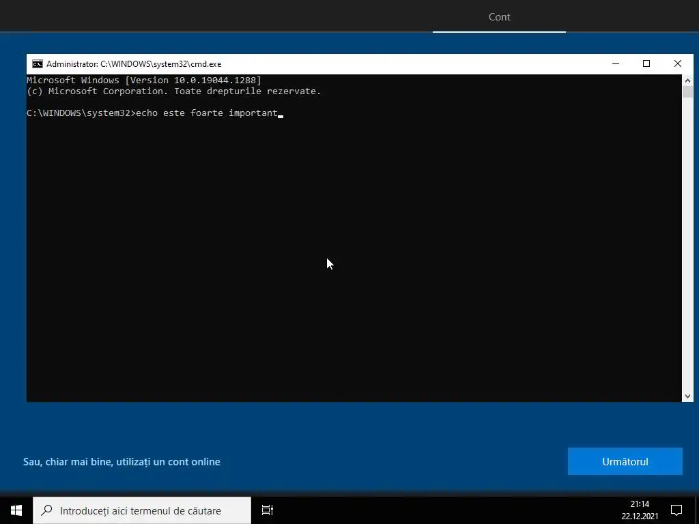
Task: Close the Administrator cmd.exe window
Action: pos(678,64)
